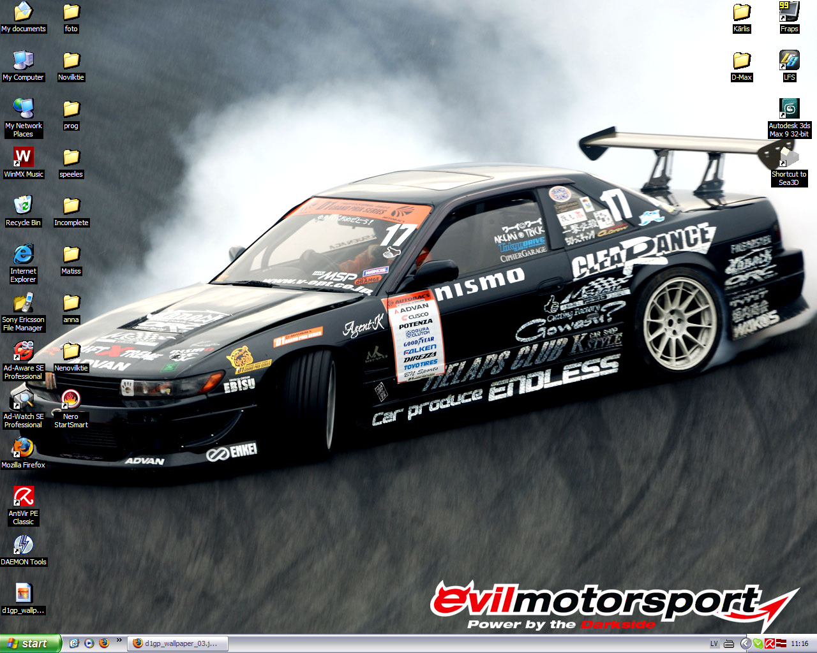Launch Windows Media Player from Quick Launch
The height and width of the screenshot is (653, 817).
coord(89,643)
